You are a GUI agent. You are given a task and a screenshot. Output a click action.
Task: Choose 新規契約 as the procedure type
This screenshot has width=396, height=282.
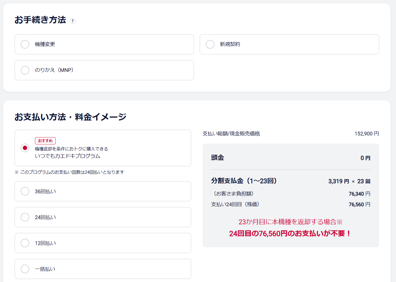(x=210, y=44)
